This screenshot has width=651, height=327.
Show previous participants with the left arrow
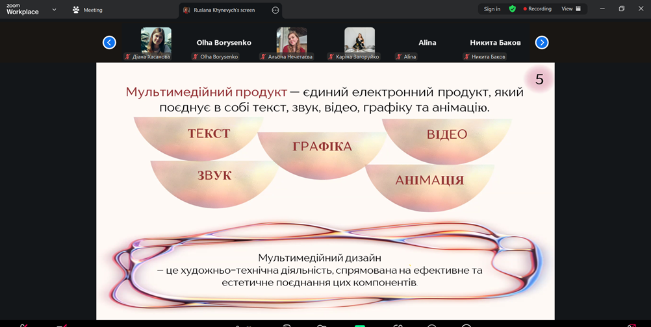pos(109,42)
